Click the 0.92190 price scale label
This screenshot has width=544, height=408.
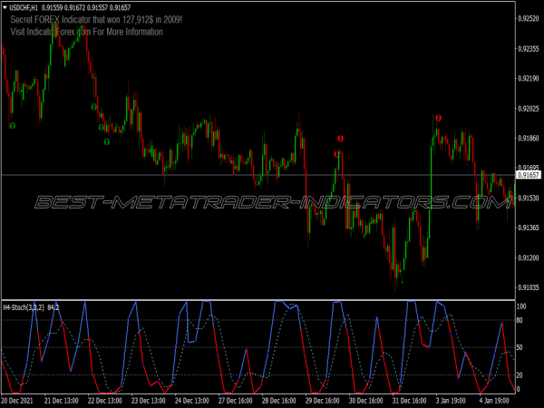click(x=529, y=79)
